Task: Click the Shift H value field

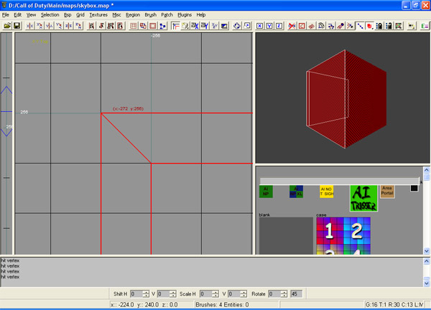Action: (x=136, y=293)
